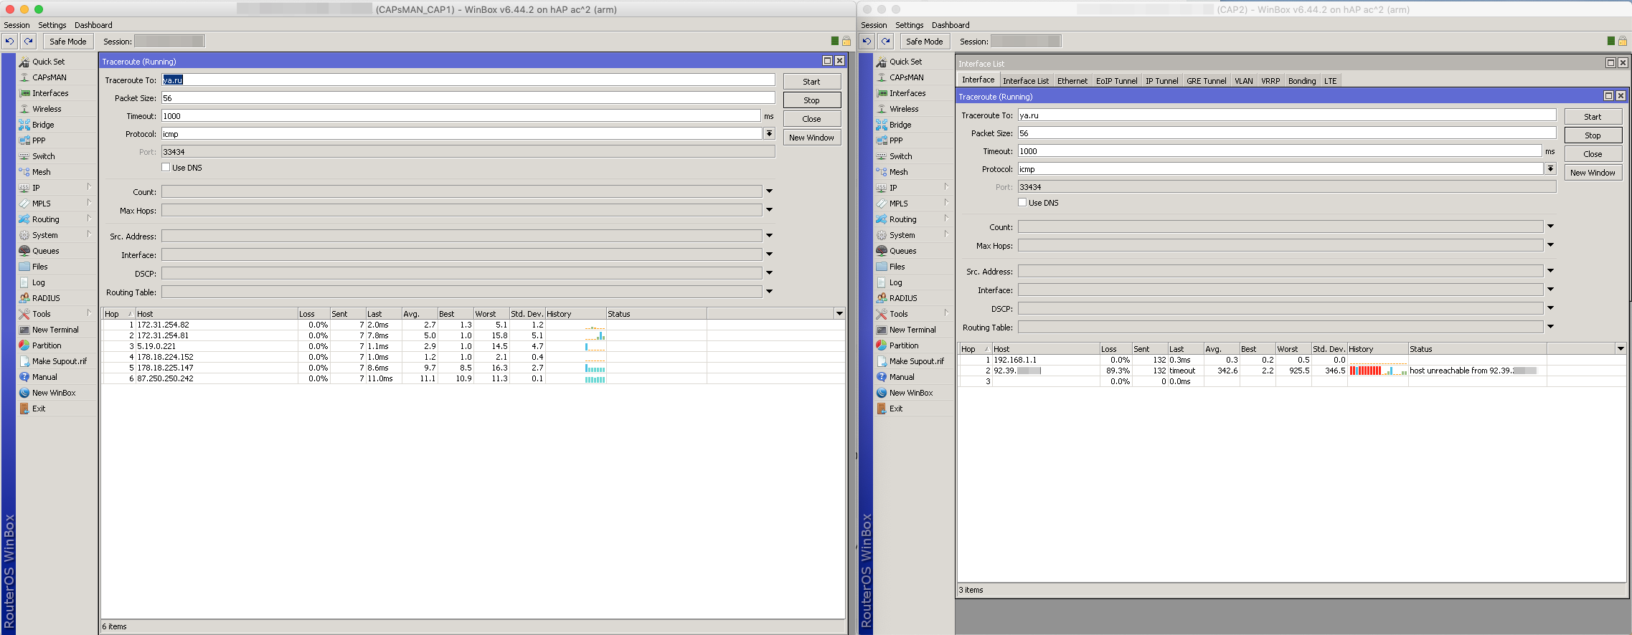Click the undo icon in the CAPsMAN_CAP1 toolbar
This screenshot has width=1632, height=635.
click(10, 42)
